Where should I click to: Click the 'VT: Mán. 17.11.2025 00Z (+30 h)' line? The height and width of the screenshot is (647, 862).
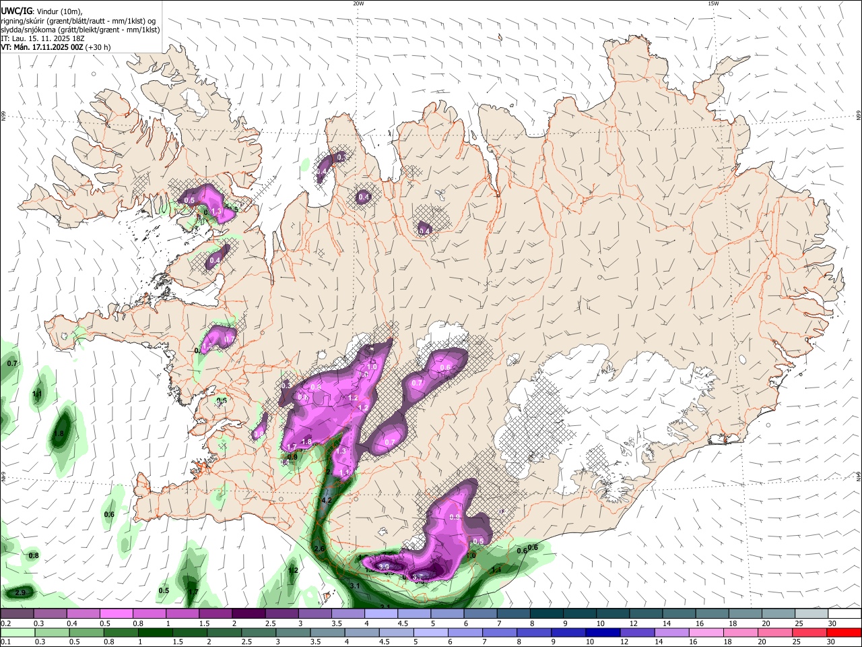click(x=56, y=47)
